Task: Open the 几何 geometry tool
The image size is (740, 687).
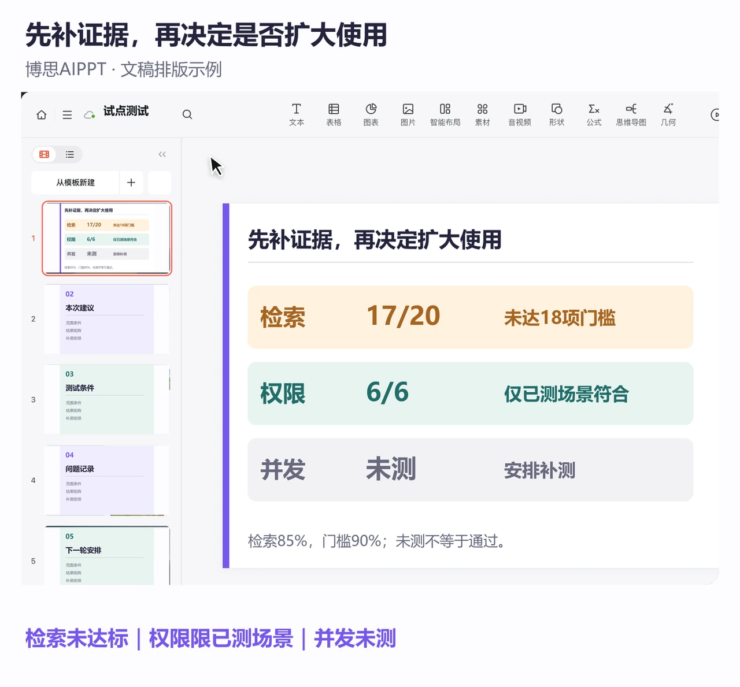Action: point(668,114)
